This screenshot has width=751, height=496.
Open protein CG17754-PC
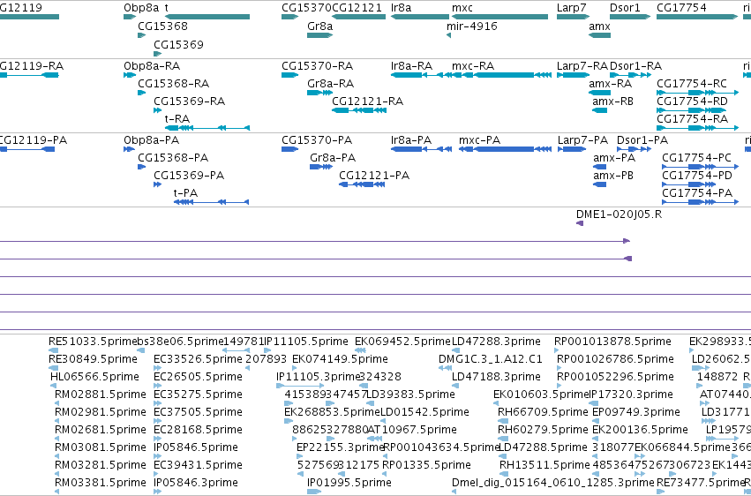pos(700,167)
